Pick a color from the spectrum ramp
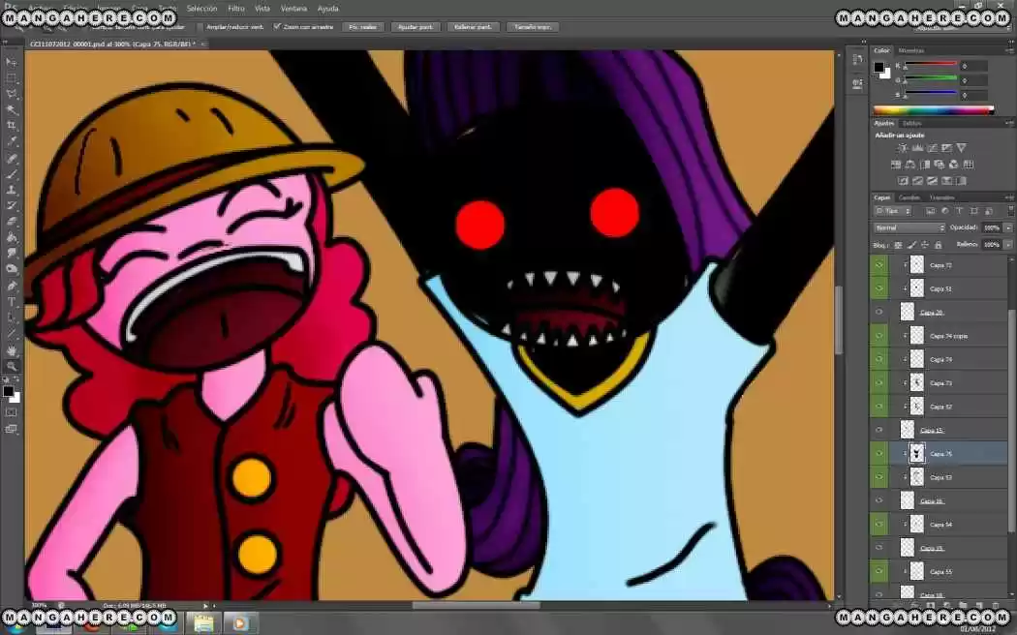The width and height of the screenshot is (1017, 635). 934,110
